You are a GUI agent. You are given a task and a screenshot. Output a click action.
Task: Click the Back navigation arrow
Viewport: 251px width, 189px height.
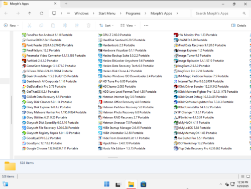coord(6,13)
